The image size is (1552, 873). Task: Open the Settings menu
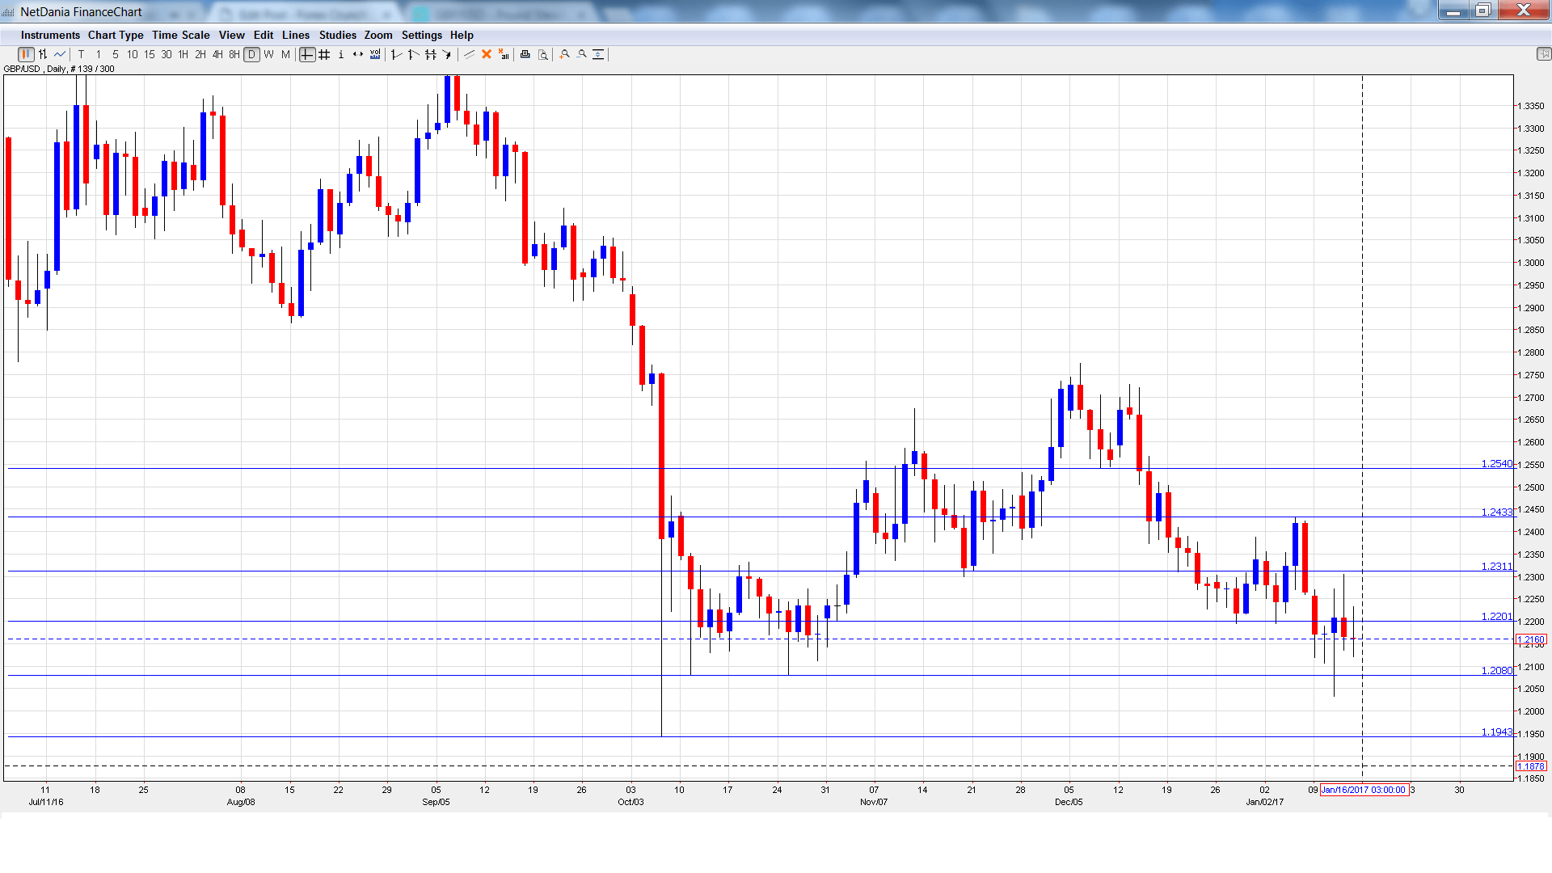(422, 36)
